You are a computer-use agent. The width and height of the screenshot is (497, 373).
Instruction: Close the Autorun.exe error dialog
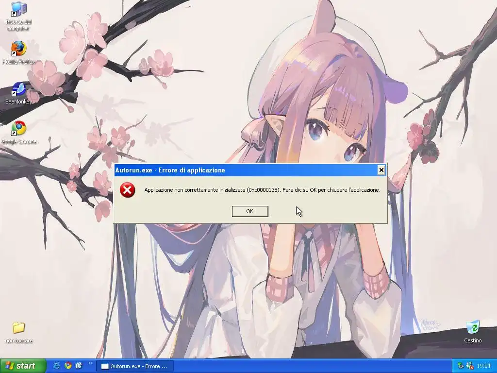[381, 170]
